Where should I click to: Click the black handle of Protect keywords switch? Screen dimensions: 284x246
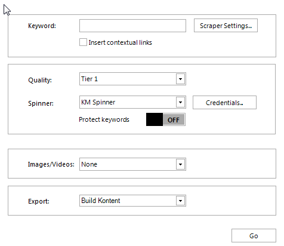(x=155, y=119)
